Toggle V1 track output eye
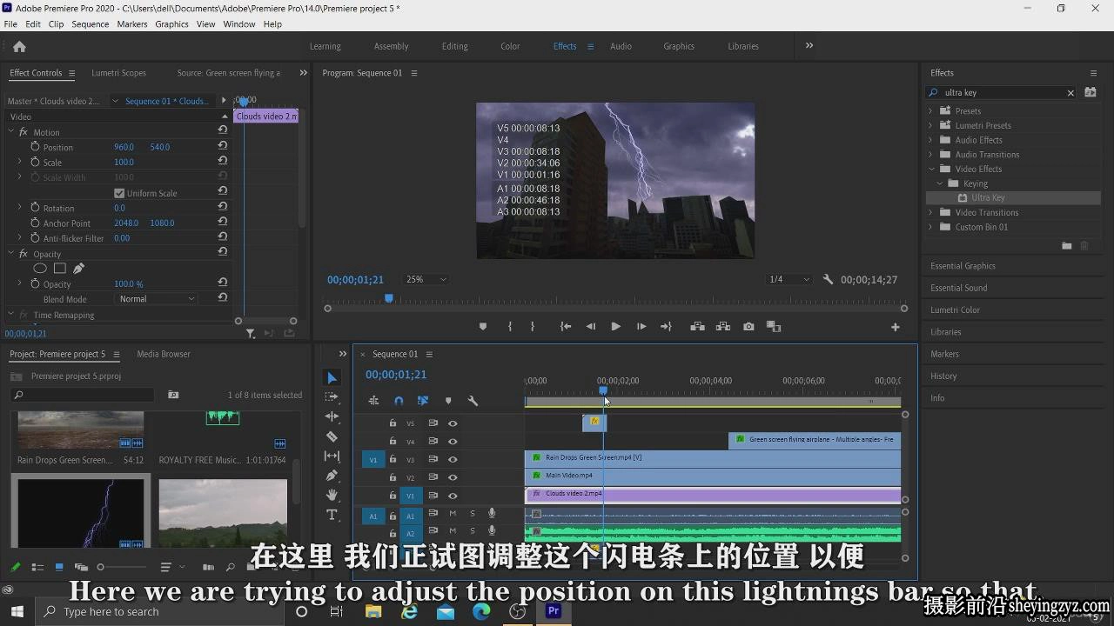This screenshot has width=1114, height=626. tap(453, 496)
